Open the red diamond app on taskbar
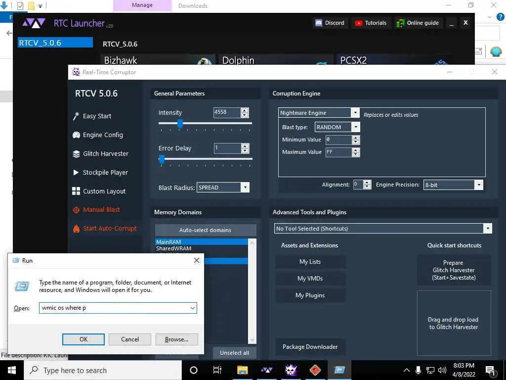Image resolution: width=506 pixels, height=380 pixels. (x=315, y=370)
